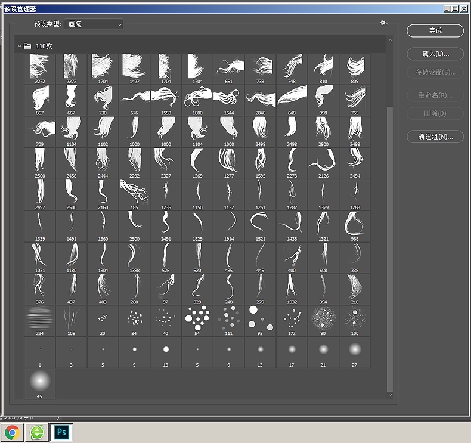Choose the brush preset 2491
Viewport: 471px width, 443px height.
click(x=166, y=227)
